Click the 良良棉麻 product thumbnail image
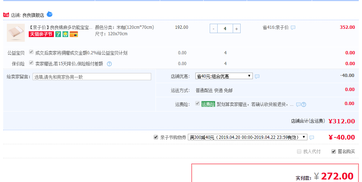 tap(16, 33)
